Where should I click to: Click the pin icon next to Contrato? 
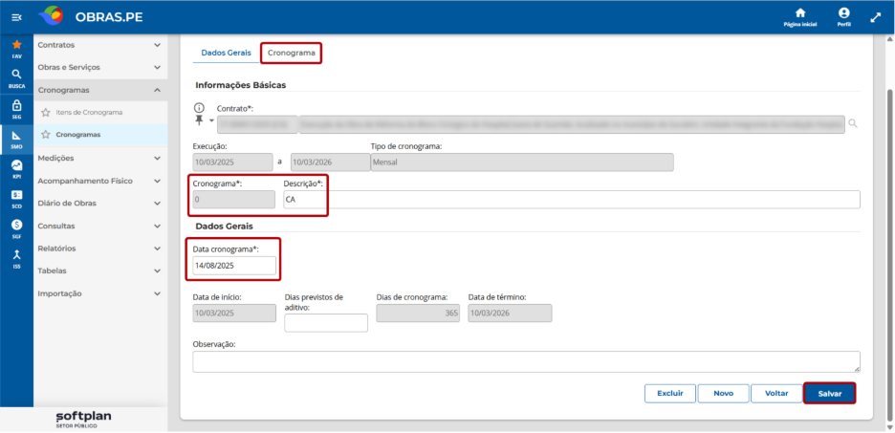[x=199, y=120]
